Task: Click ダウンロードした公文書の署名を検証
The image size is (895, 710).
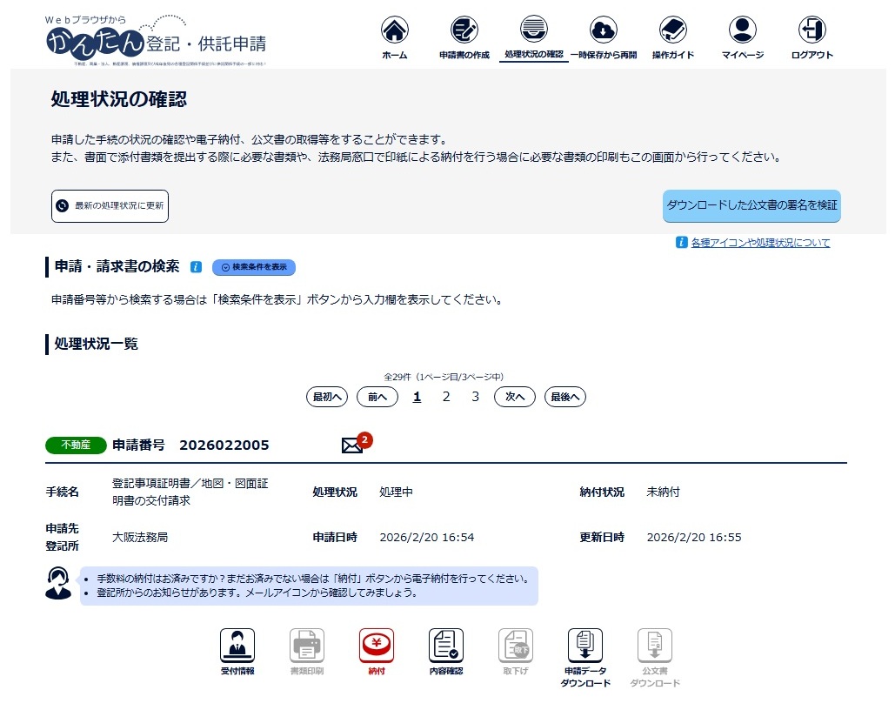Action: point(751,205)
